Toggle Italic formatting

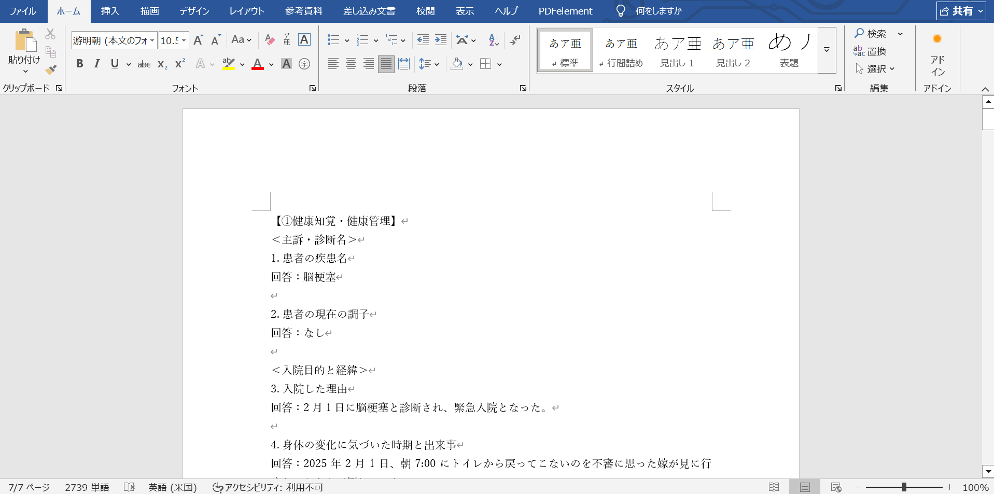pos(97,64)
